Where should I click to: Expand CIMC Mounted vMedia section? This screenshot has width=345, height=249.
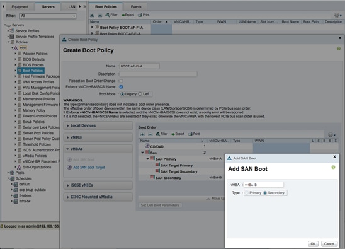(x=98, y=197)
